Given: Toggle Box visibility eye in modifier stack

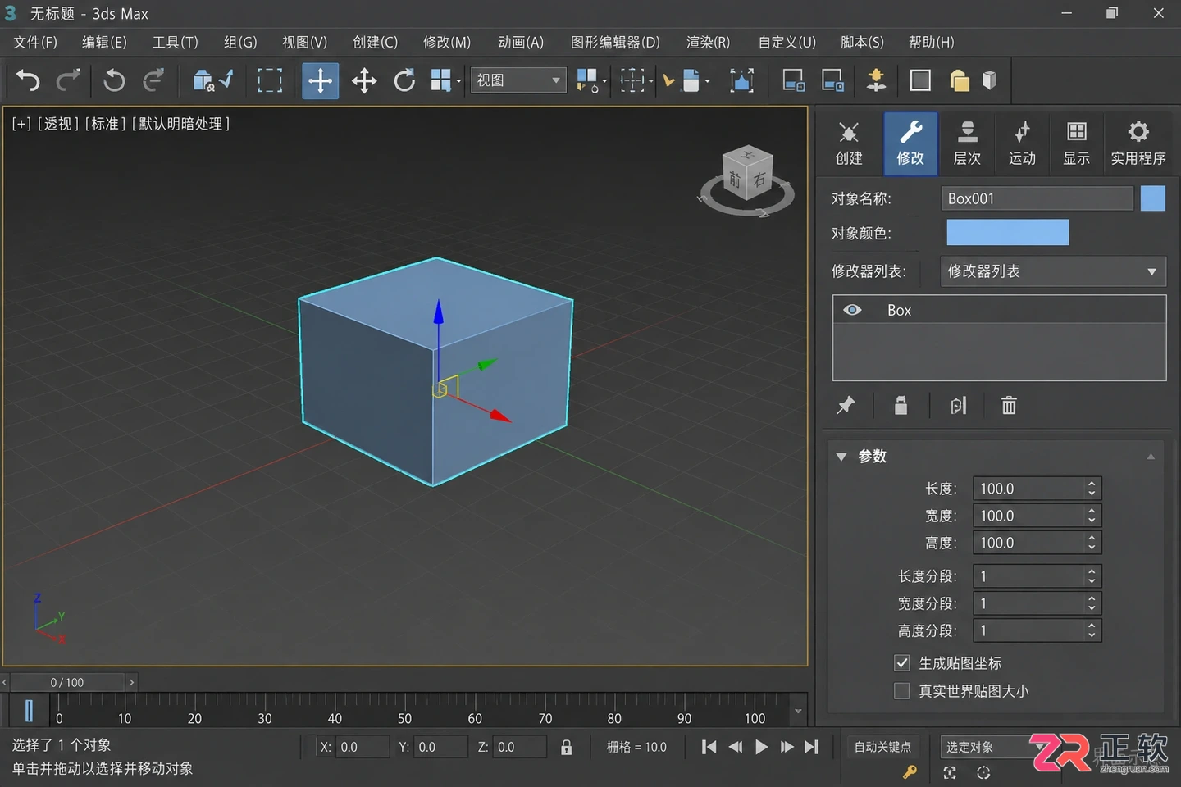Looking at the screenshot, I should 853,310.
